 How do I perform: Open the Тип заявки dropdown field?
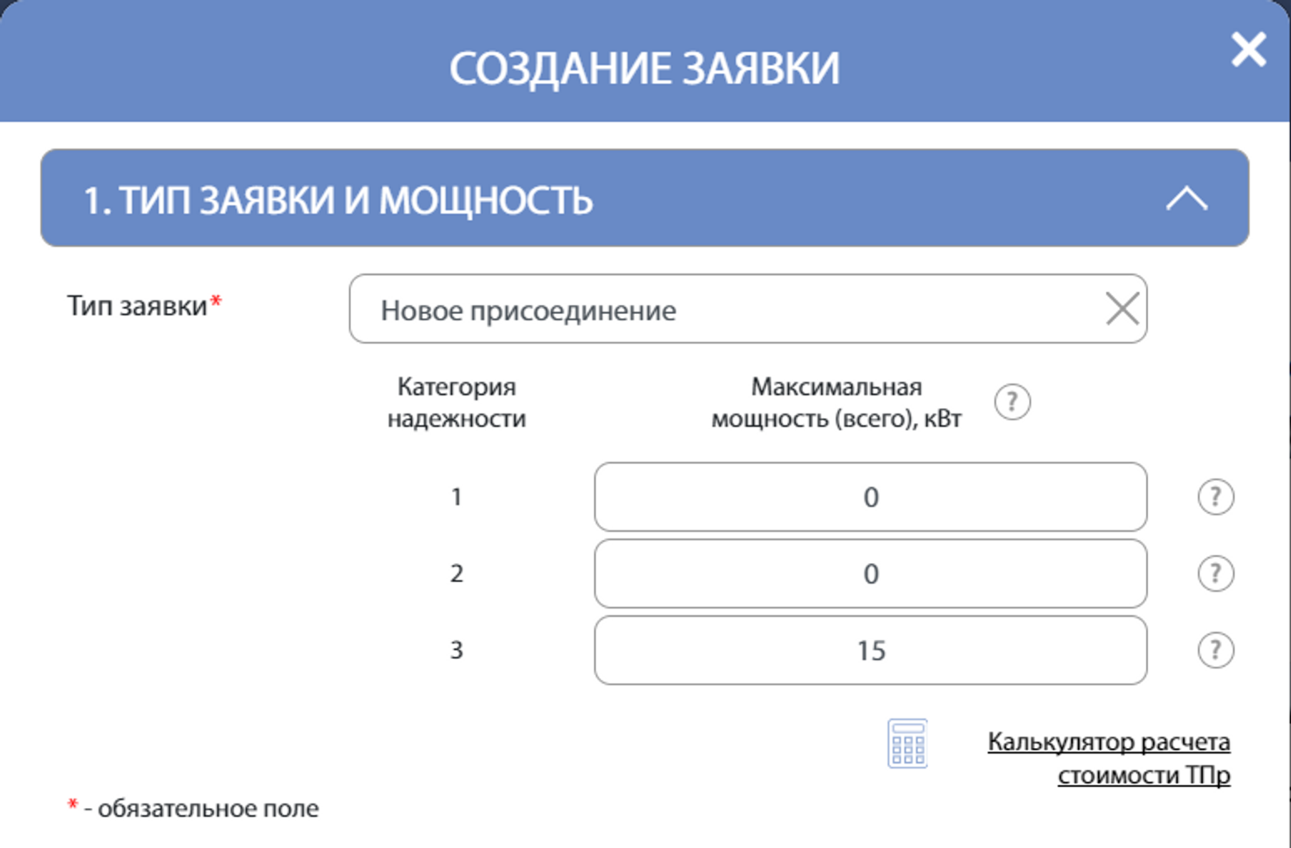click(x=748, y=309)
